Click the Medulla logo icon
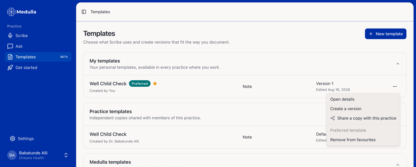Viewport: 416px width, 167px height. pos(11,12)
